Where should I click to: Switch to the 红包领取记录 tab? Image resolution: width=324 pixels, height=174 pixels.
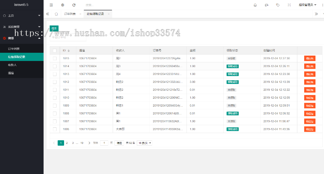(95, 14)
